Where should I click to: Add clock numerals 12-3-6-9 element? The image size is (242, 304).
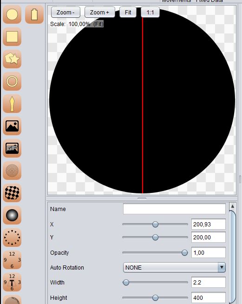12,260
